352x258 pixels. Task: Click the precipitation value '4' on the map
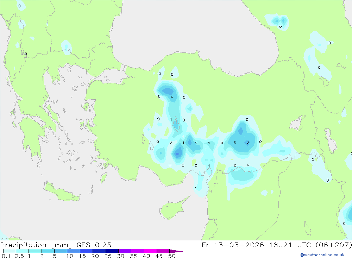[x=172, y=97]
